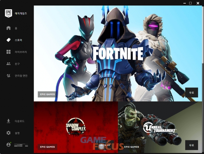Open settings via the gear icon
204x154 pixels.
8,133
